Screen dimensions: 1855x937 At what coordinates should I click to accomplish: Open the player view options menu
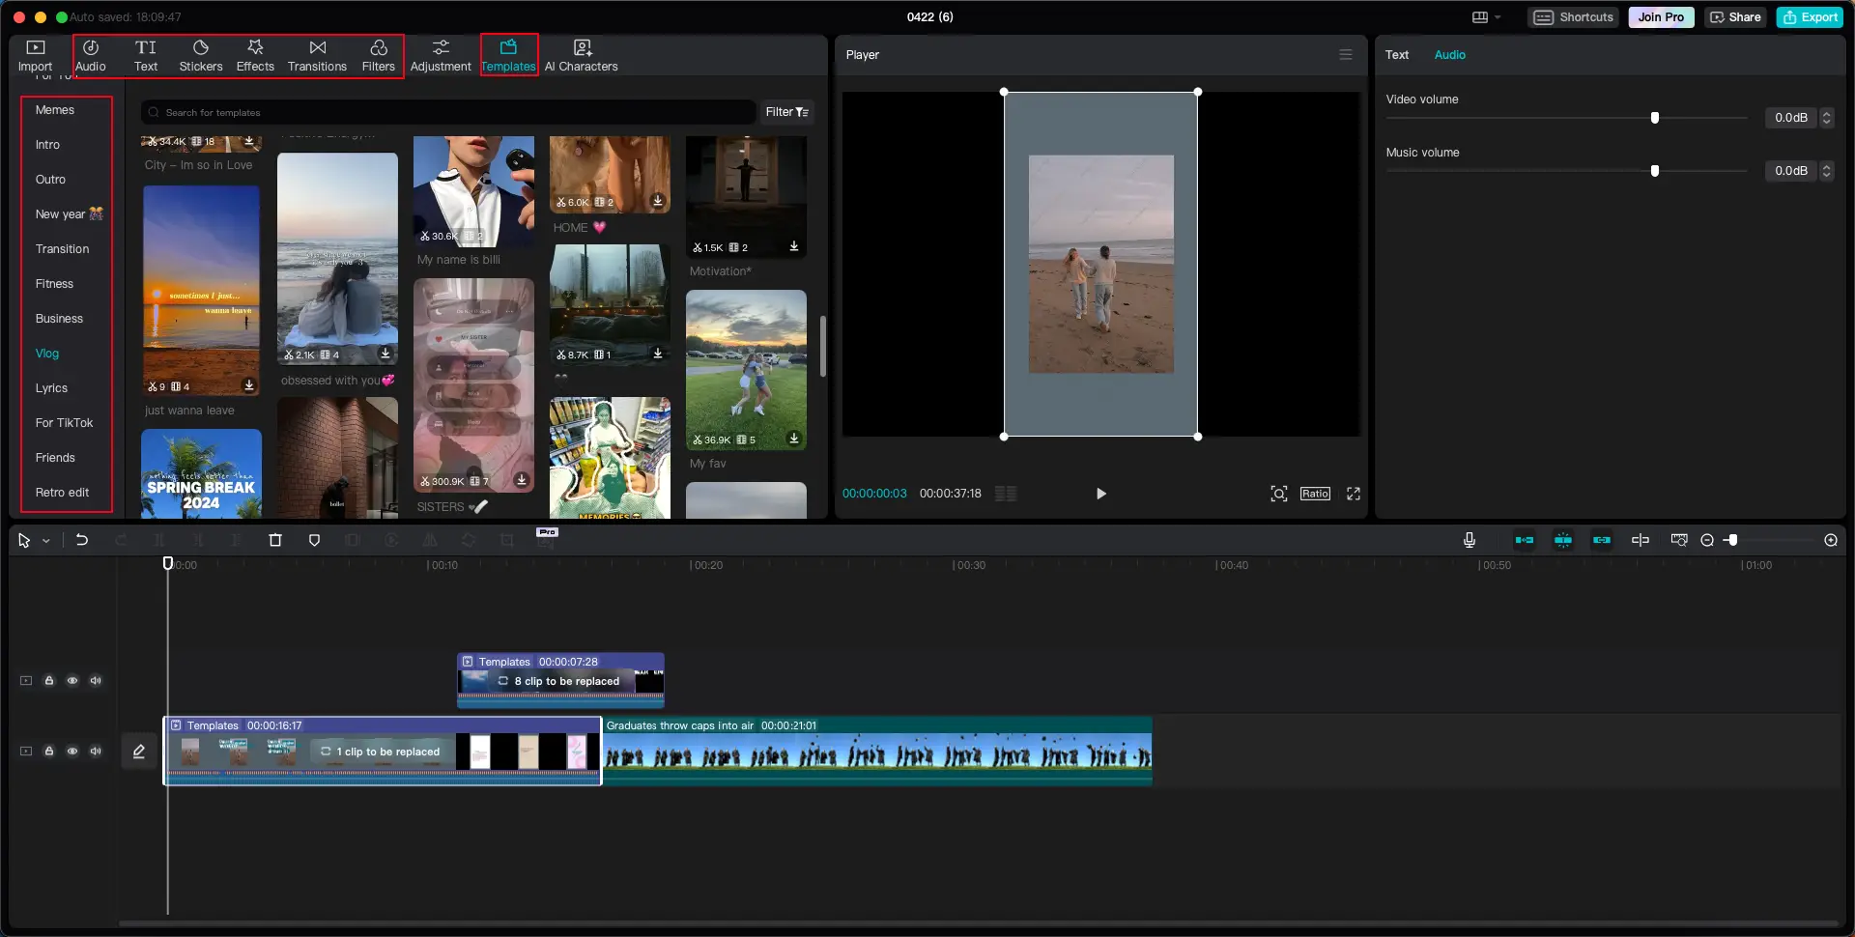tap(1345, 55)
